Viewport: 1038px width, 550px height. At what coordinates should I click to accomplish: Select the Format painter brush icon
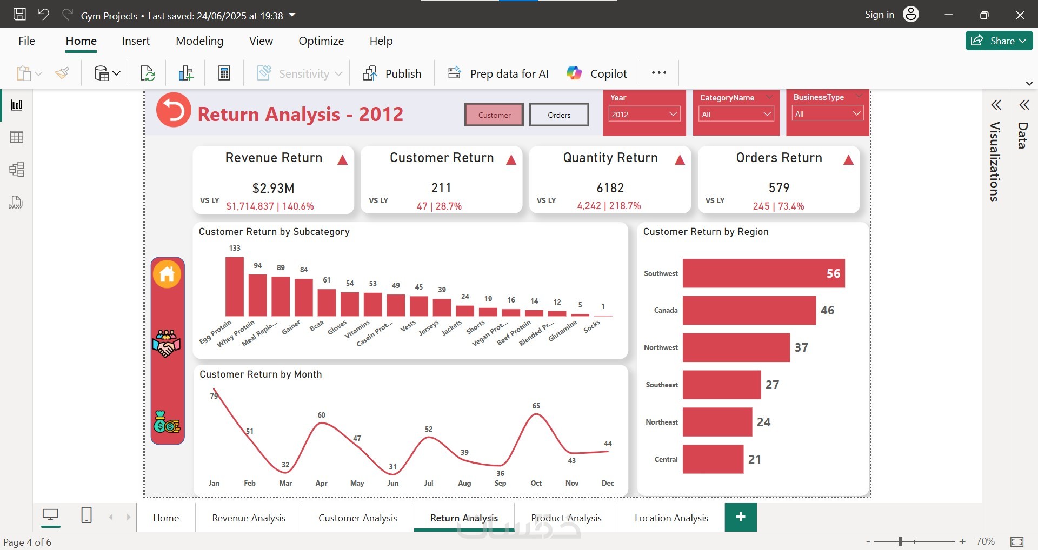[x=62, y=73]
